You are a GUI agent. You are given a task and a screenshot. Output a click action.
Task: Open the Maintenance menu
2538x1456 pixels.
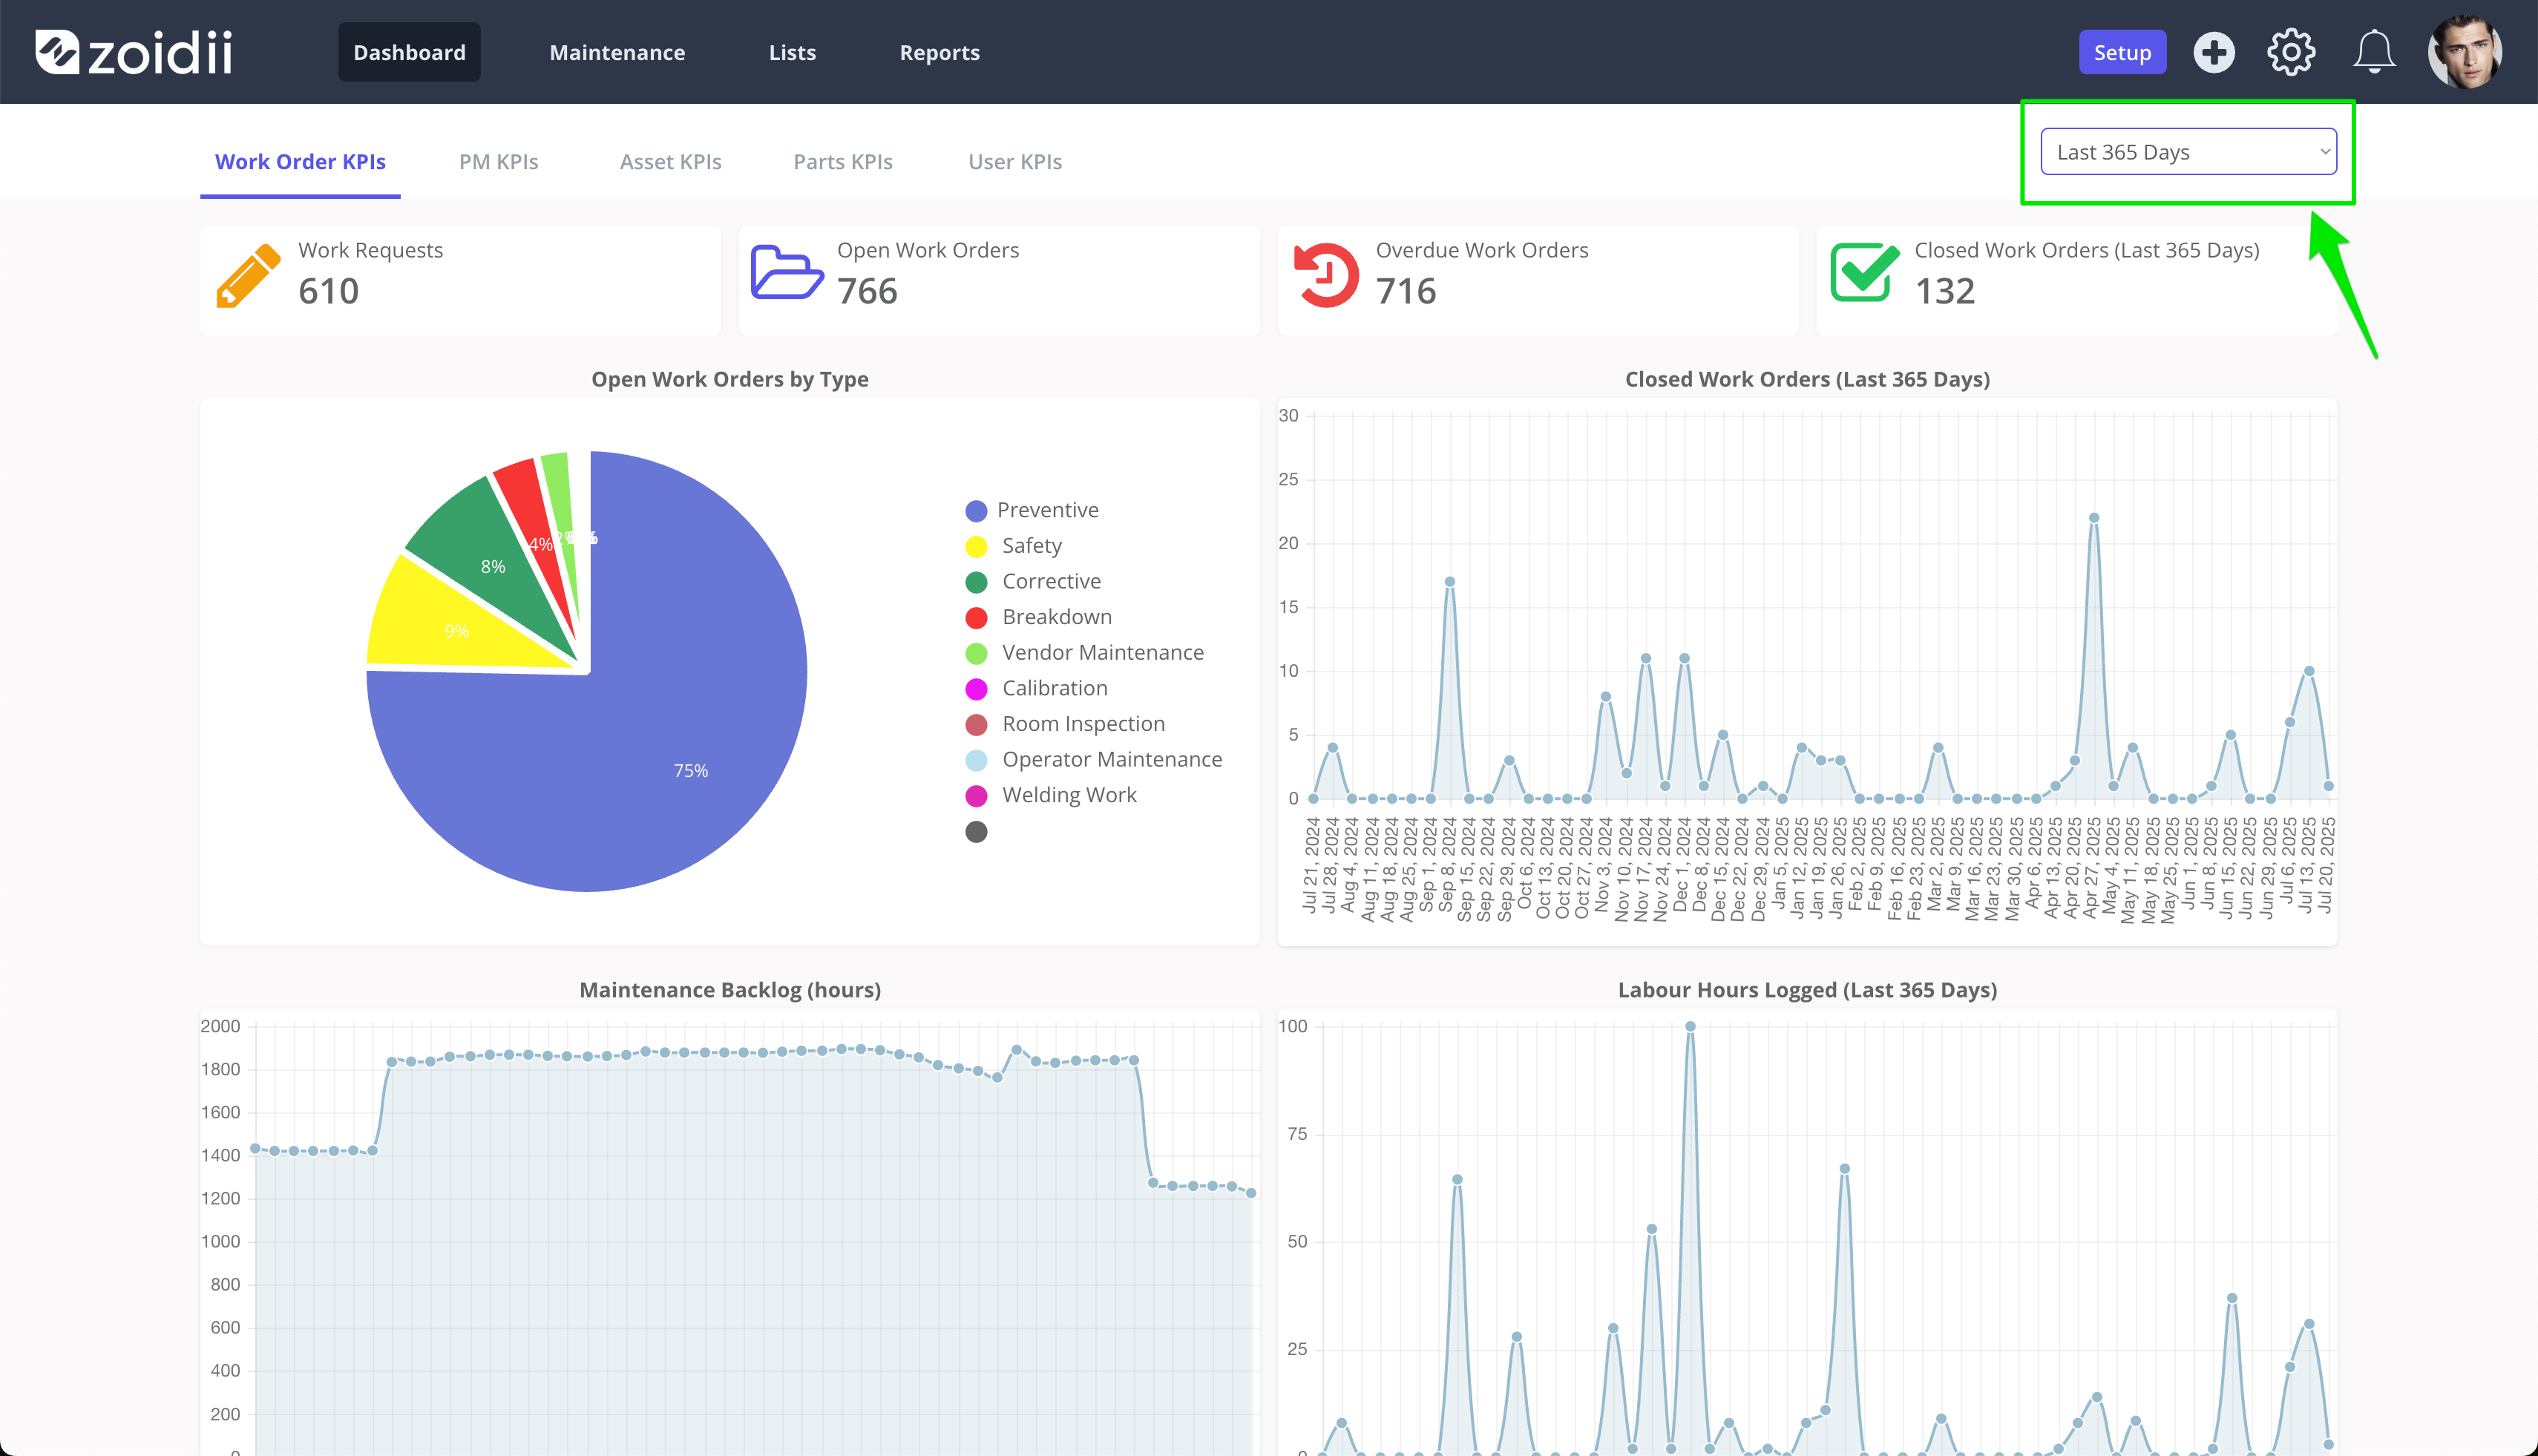[617, 52]
